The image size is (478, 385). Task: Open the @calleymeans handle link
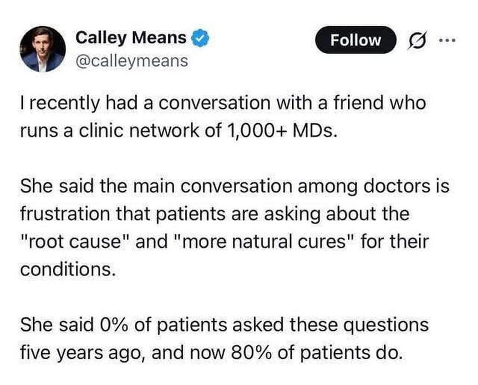[x=132, y=60]
